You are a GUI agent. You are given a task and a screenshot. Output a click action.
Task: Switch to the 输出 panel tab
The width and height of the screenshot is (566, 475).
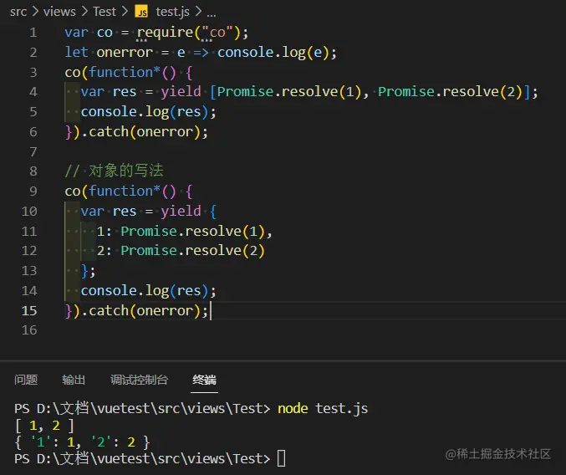point(74,380)
